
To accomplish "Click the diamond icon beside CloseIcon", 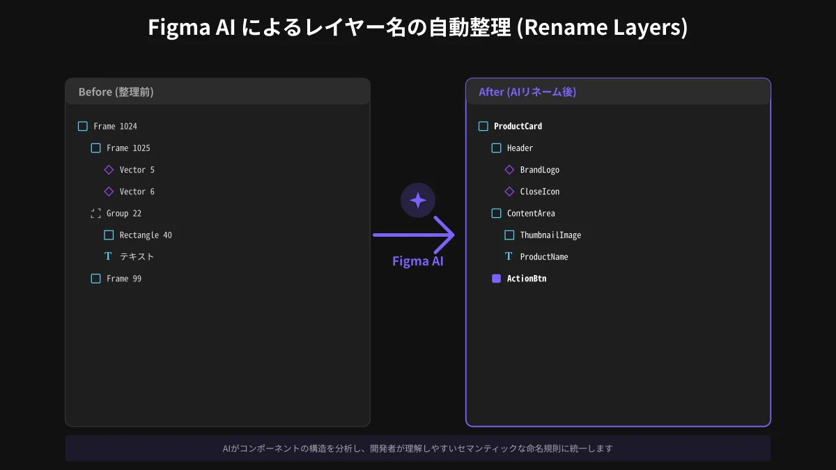I will [509, 191].
